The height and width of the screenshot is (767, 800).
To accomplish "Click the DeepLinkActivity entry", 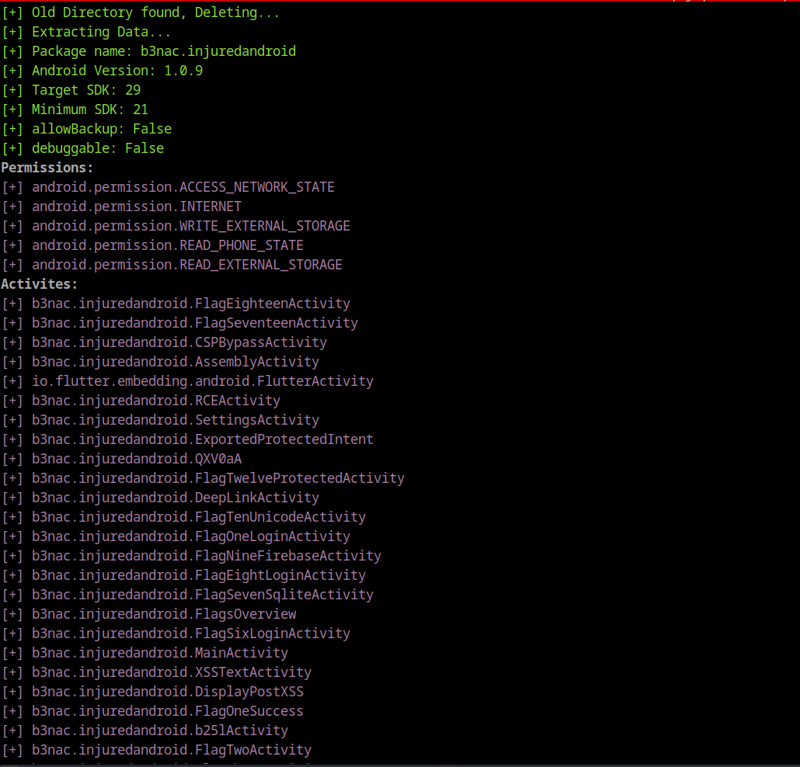I will point(160,497).
